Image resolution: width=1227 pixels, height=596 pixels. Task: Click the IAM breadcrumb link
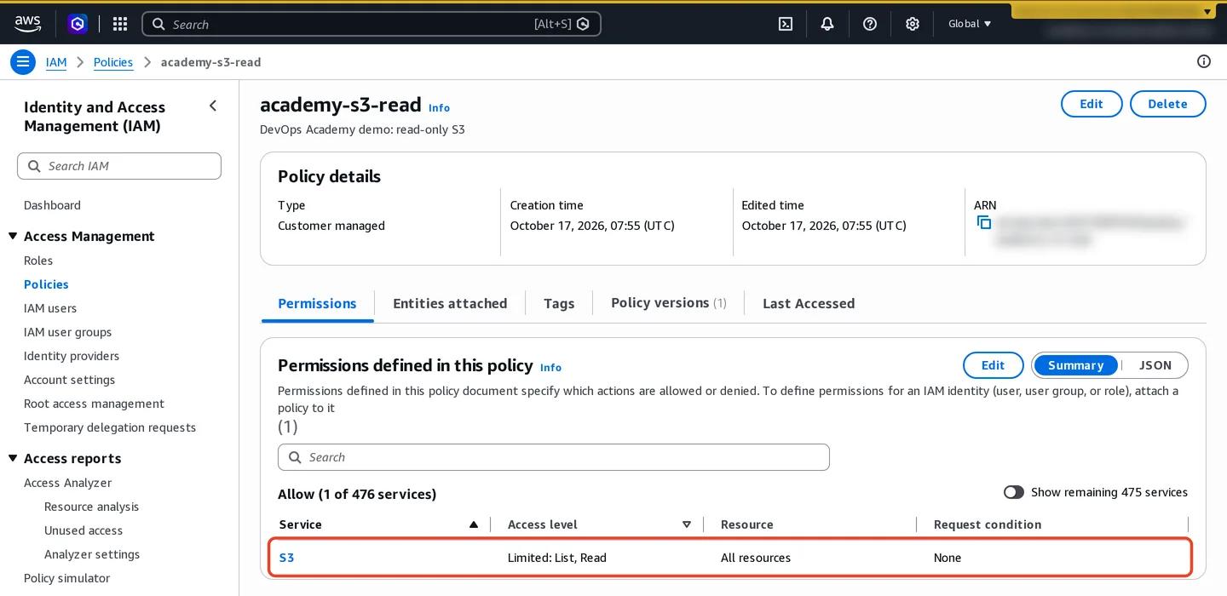coord(56,62)
